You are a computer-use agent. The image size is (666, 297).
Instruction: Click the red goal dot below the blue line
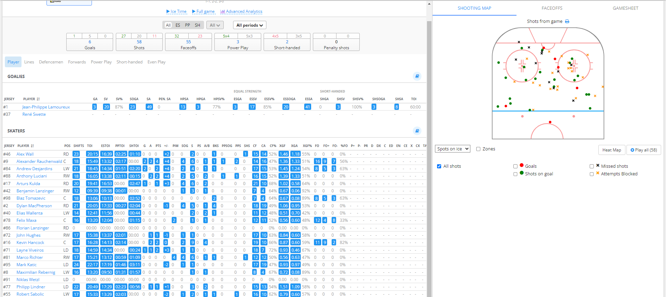click(550, 122)
